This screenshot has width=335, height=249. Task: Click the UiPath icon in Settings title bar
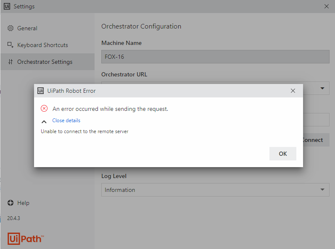point(7,6)
